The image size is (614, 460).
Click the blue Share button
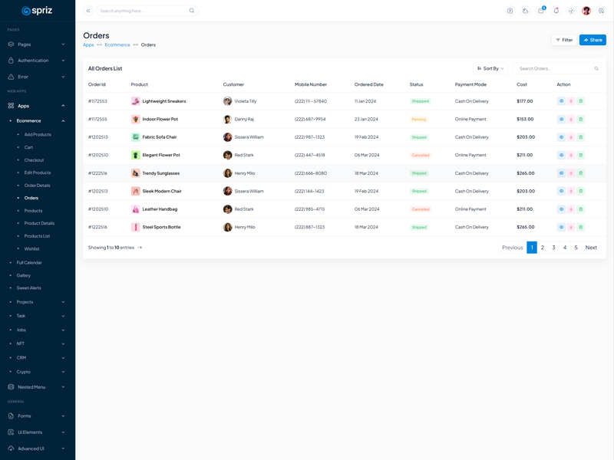pyautogui.click(x=593, y=40)
